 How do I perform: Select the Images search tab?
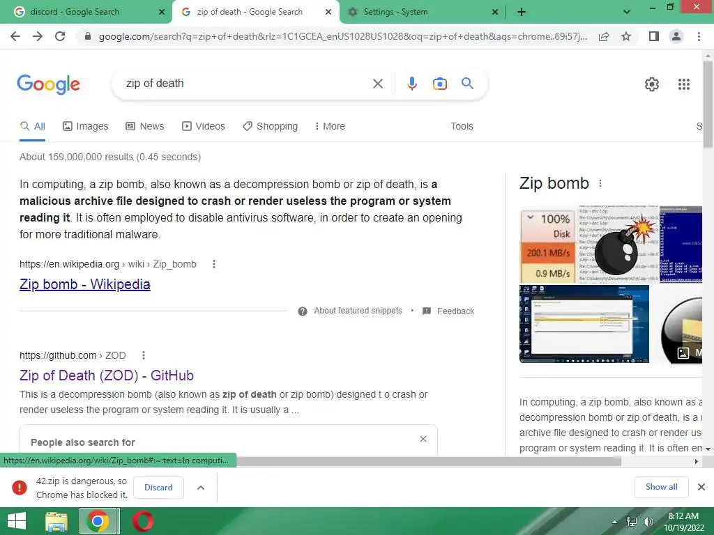(x=86, y=126)
